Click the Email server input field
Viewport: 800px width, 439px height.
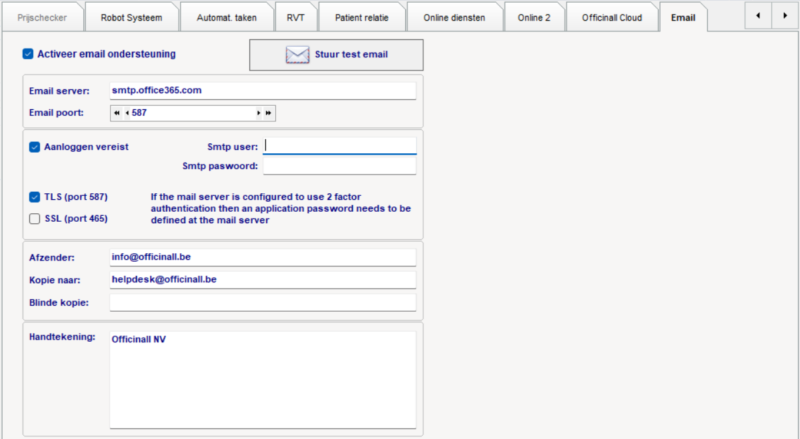pos(263,91)
